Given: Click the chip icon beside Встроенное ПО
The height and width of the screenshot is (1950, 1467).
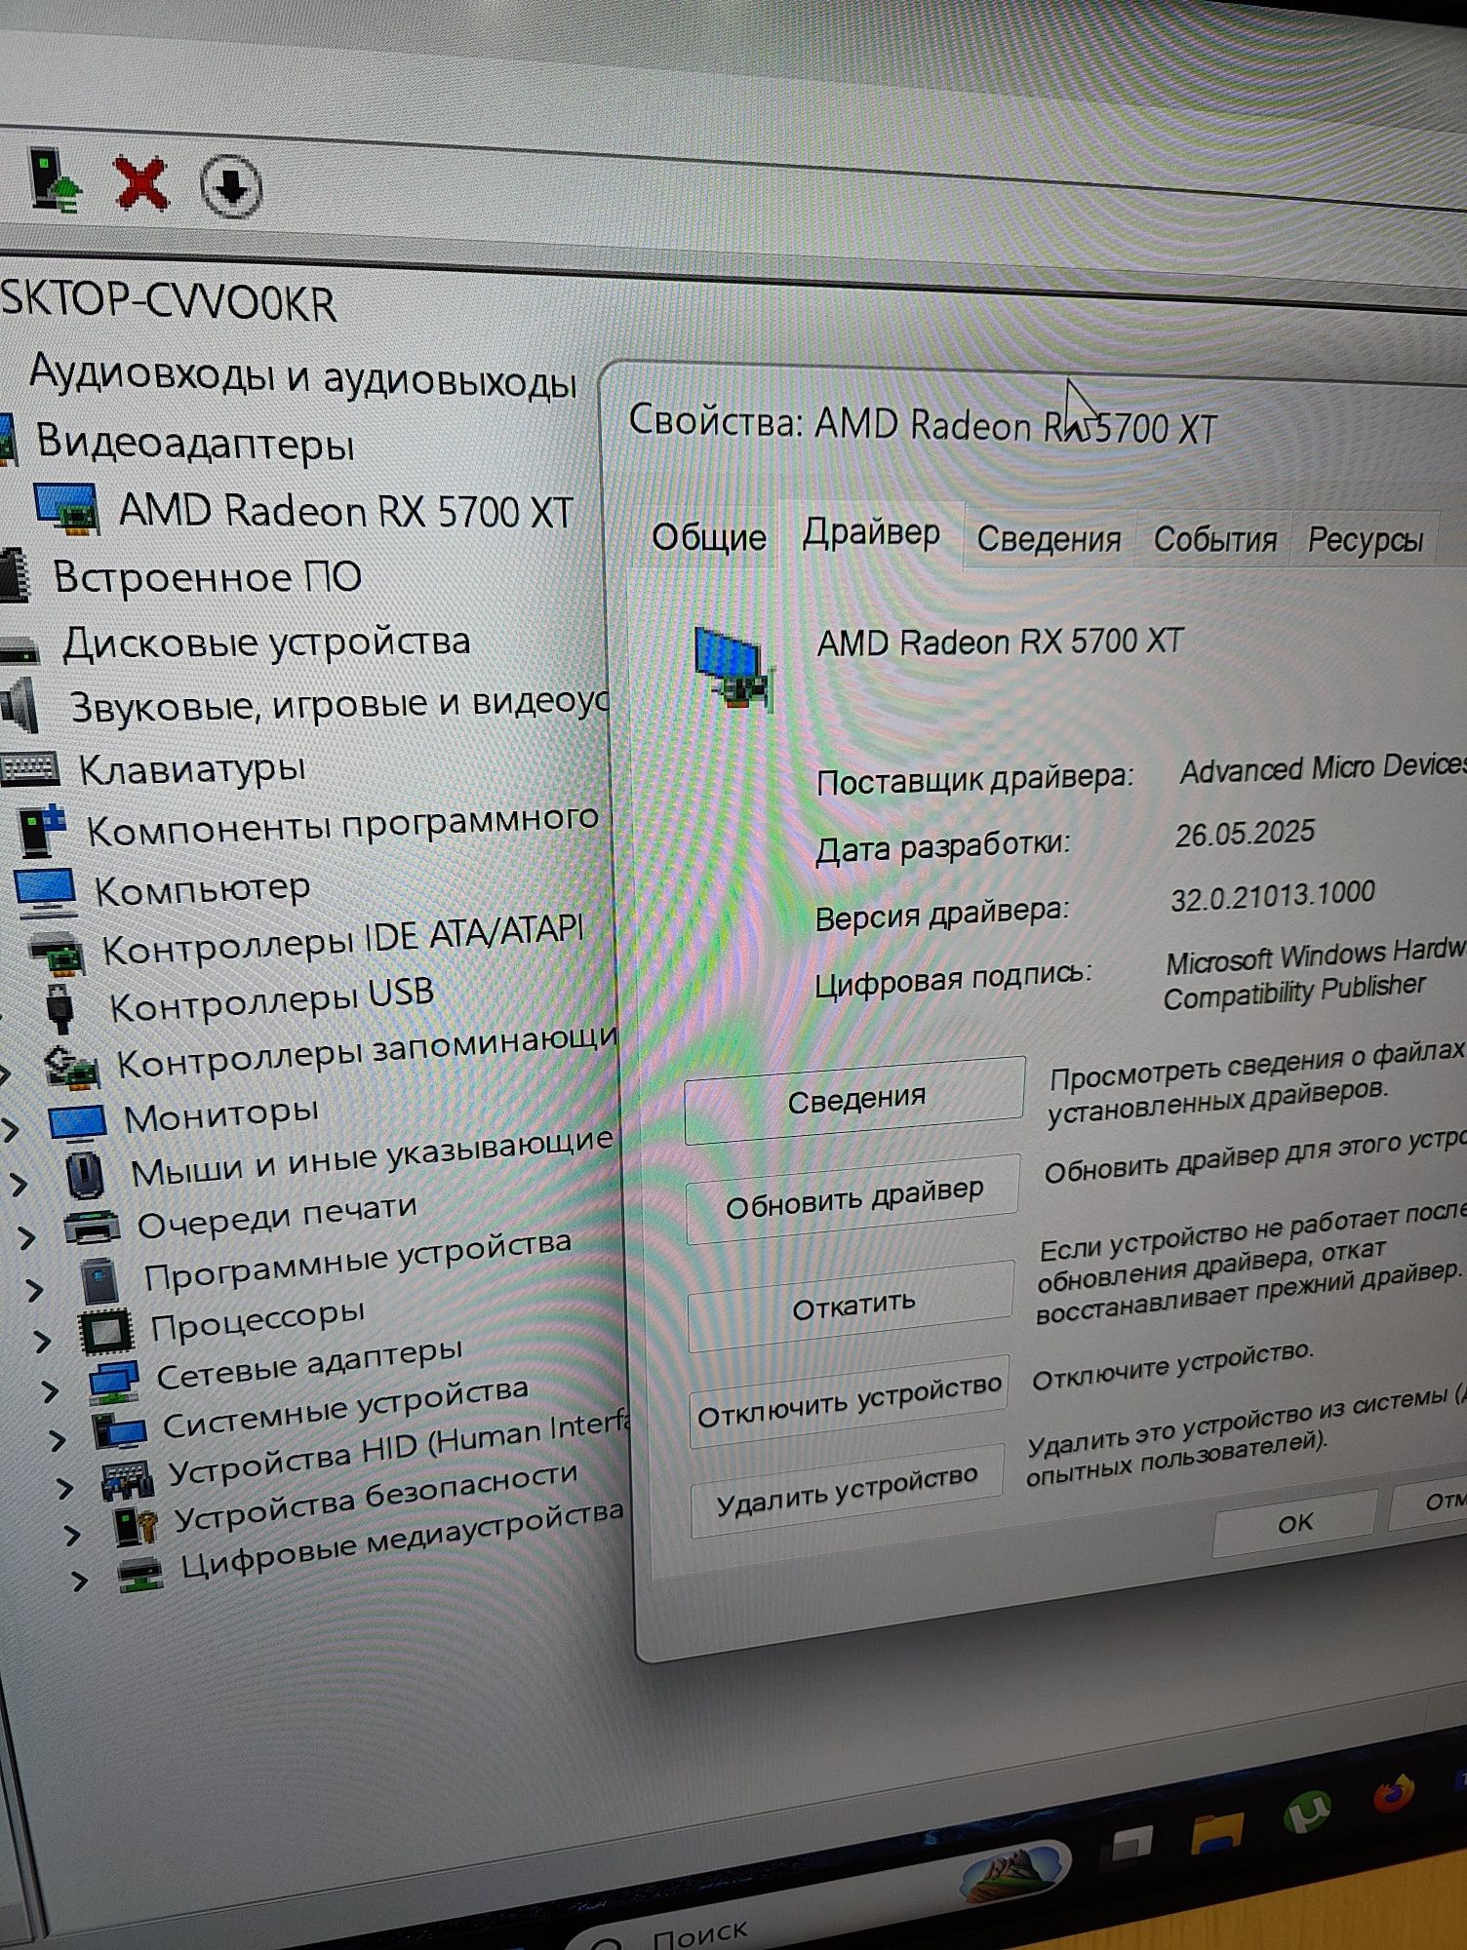Looking at the screenshot, I should 15,575.
